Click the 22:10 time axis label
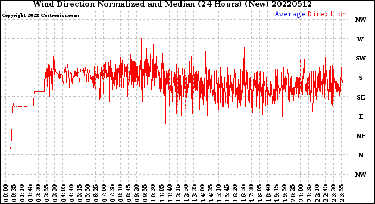 click(317, 193)
